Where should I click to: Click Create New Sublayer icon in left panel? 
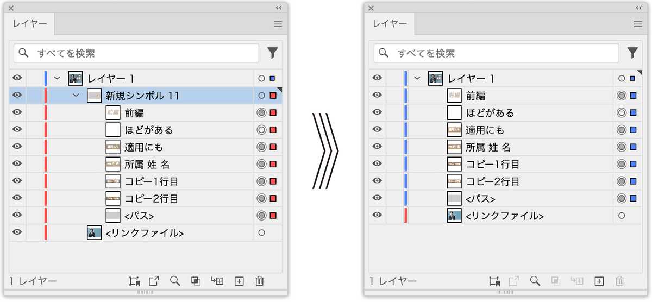point(217,281)
